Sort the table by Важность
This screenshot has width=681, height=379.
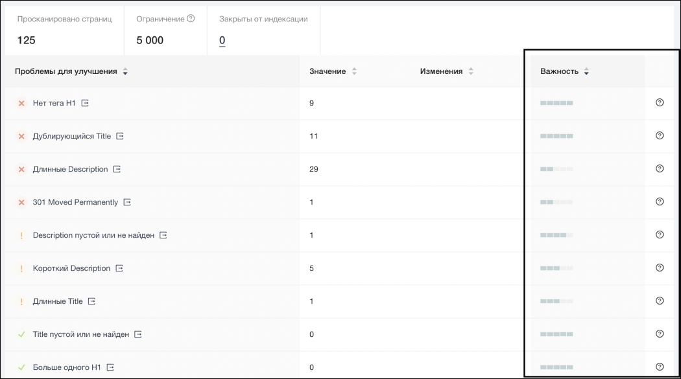coord(586,72)
